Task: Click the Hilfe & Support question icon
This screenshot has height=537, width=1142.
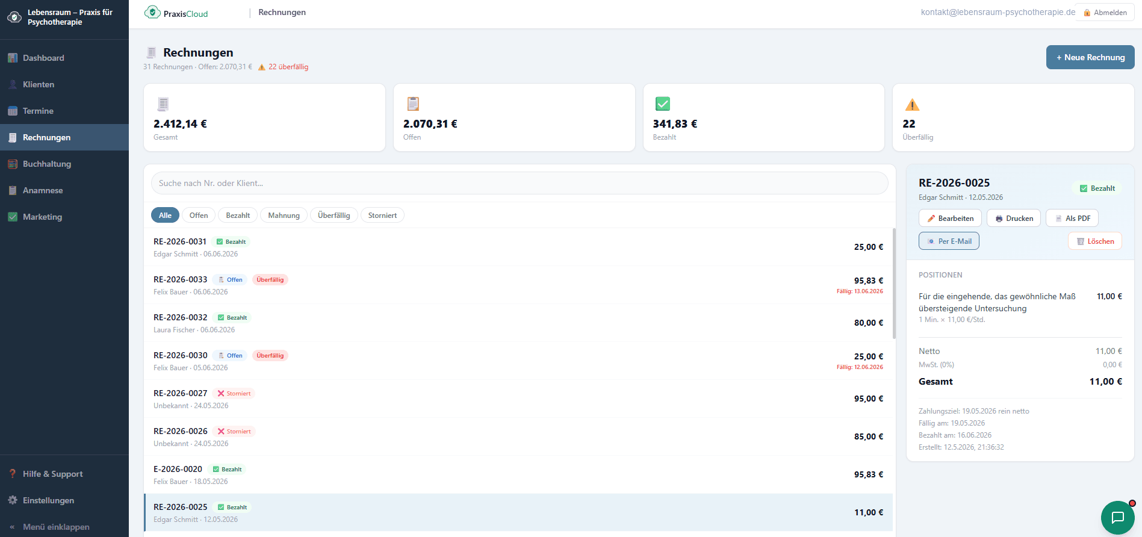Action: (x=13, y=474)
